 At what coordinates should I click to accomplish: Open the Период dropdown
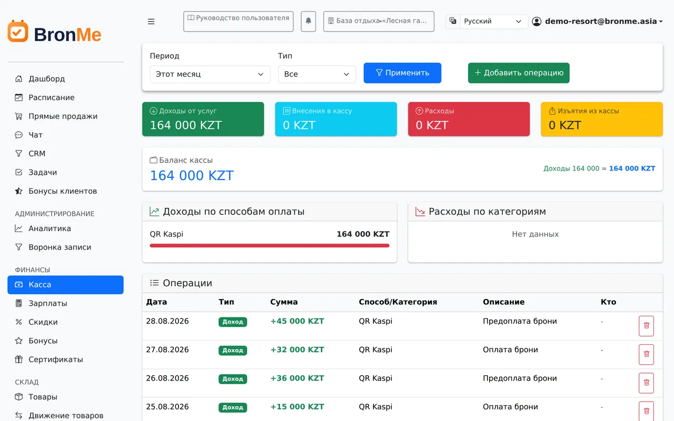click(210, 74)
